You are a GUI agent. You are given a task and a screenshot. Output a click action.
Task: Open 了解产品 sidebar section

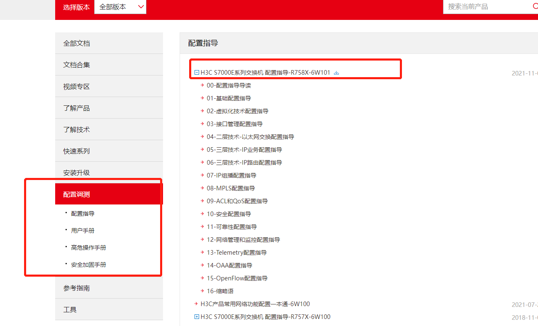[109, 108]
